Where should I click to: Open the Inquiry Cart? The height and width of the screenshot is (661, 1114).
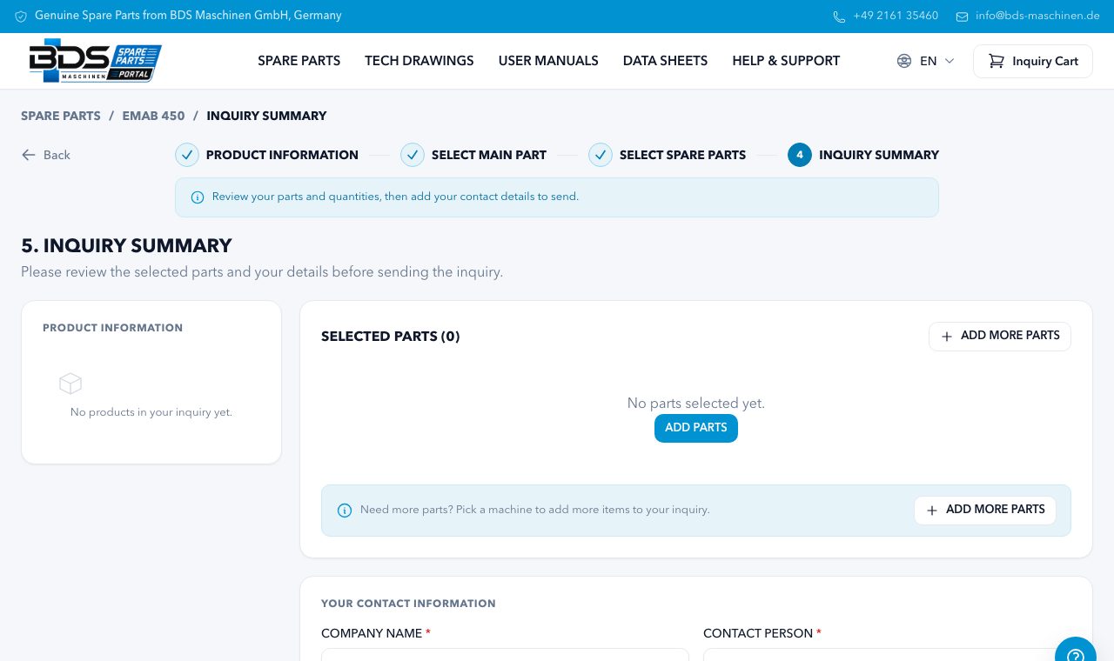point(1033,61)
